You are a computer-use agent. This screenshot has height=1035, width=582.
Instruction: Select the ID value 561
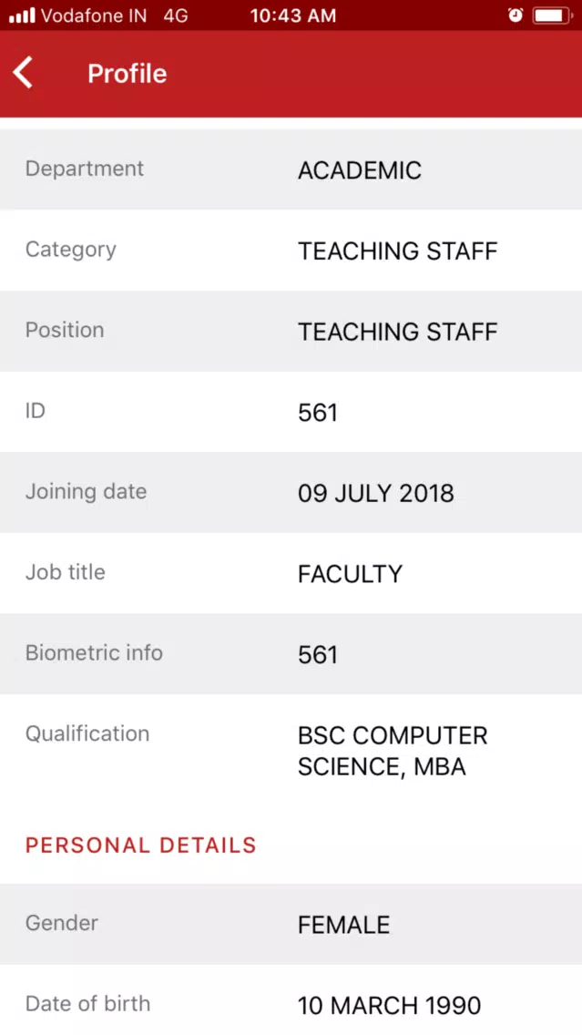[x=317, y=413]
